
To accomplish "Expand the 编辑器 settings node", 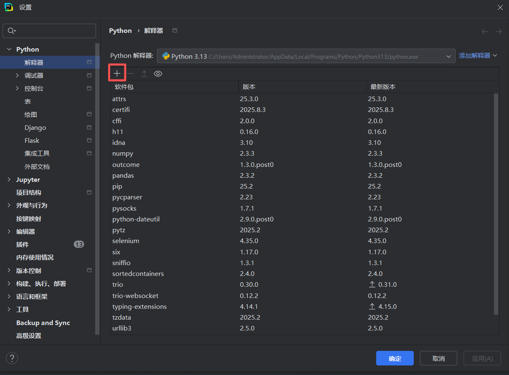I will tap(9, 232).
